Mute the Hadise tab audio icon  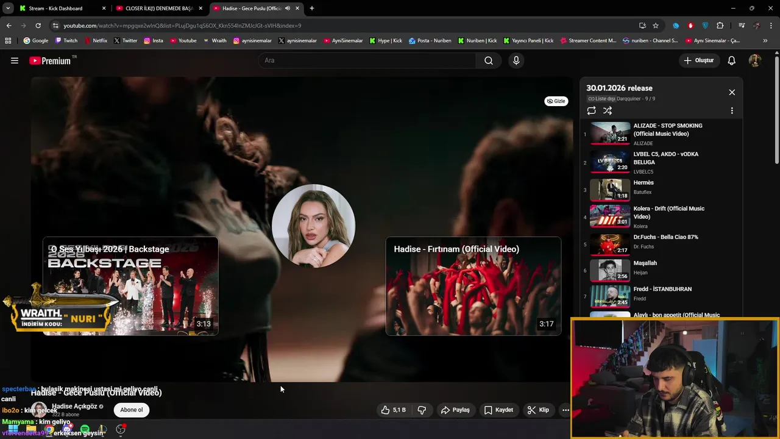click(287, 9)
